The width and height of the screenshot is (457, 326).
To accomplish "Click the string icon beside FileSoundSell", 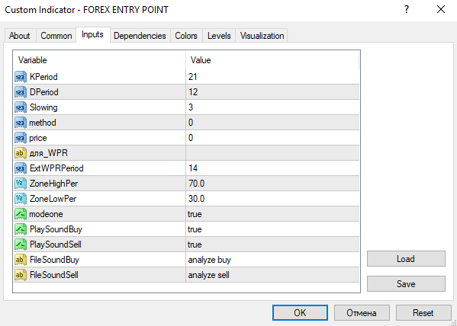I will click(21, 275).
